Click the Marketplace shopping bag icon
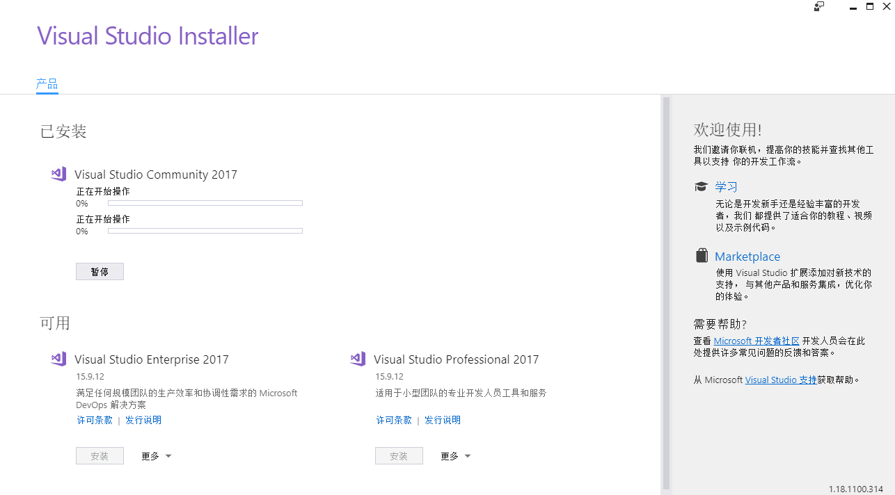Viewport: 895px width, 495px height. click(x=702, y=256)
